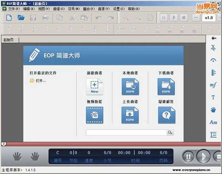Open 疑难解答 help question icon
This screenshot has width=222, height=174.
pyautogui.click(x=166, y=115)
